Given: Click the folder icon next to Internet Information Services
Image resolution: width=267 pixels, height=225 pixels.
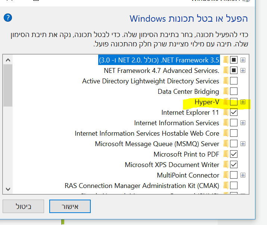Looking at the screenshot, I should (226, 123).
